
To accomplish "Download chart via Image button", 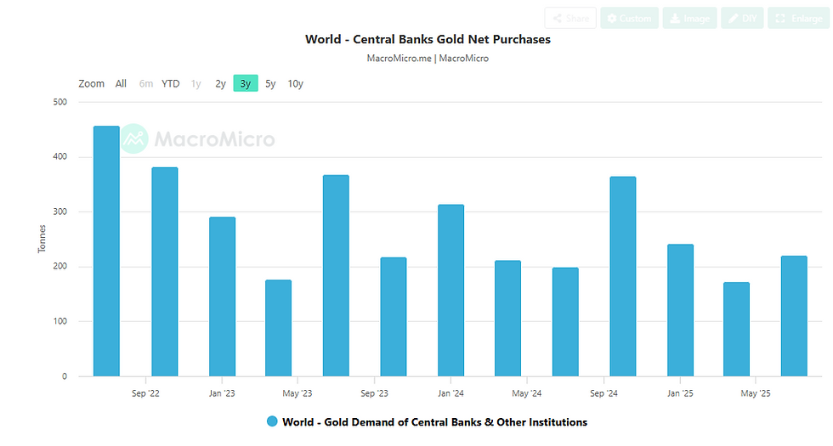I will [x=689, y=18].
